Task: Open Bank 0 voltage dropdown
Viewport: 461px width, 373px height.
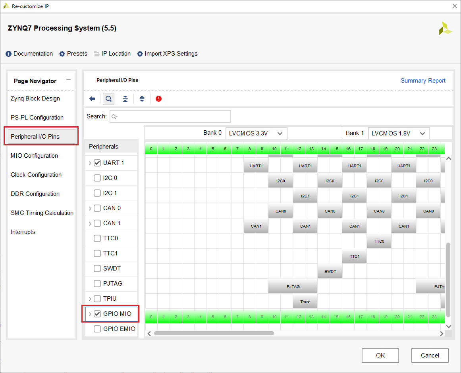Action: click(x=256, y=133)
